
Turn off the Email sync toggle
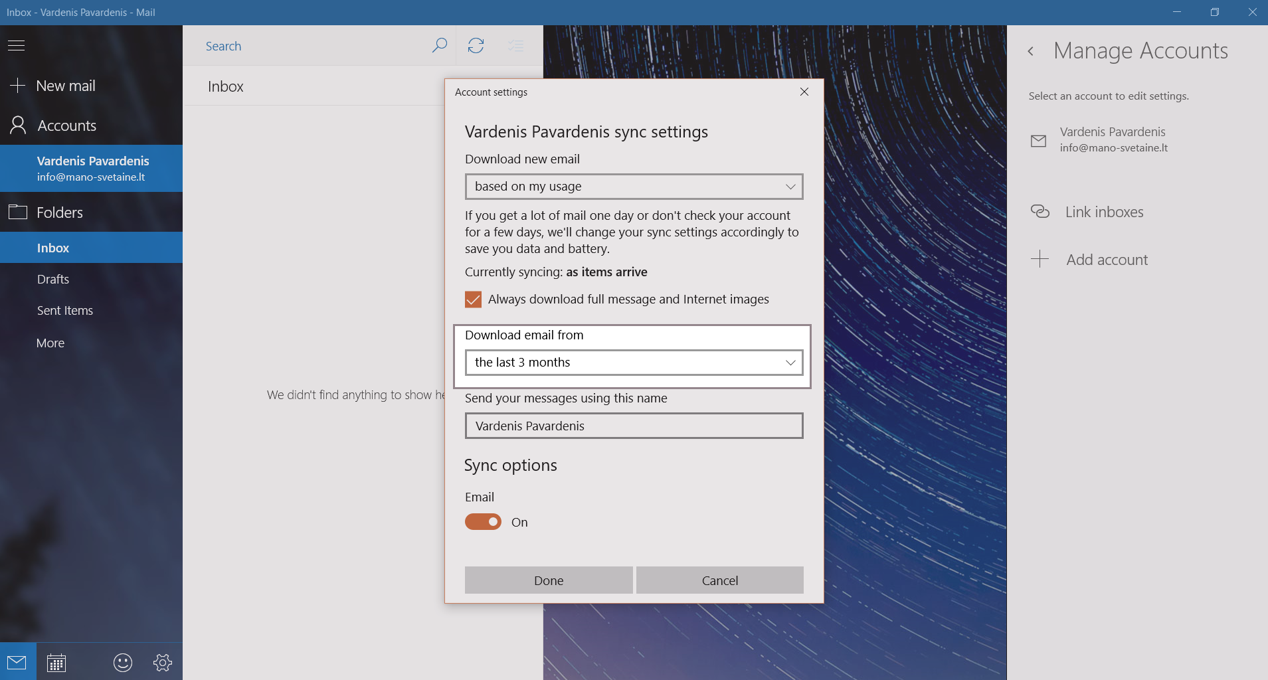pyautogui.click(x=483, y=522)
